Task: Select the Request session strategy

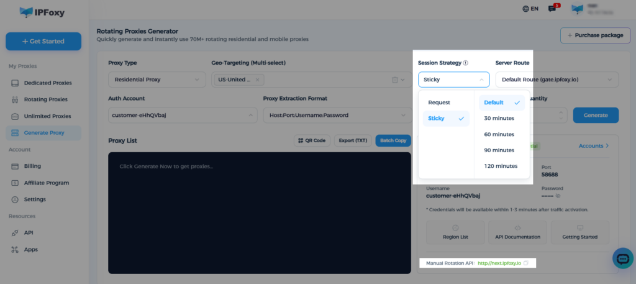Action: [446, 103]
